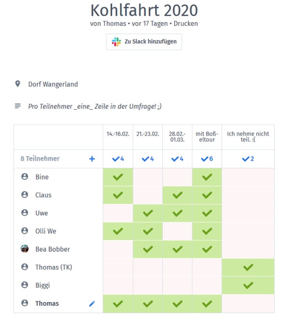The image size is (289, 316).
Task: Click the 'mit Boßeltour' column header
Action: (x=207, y=137)
